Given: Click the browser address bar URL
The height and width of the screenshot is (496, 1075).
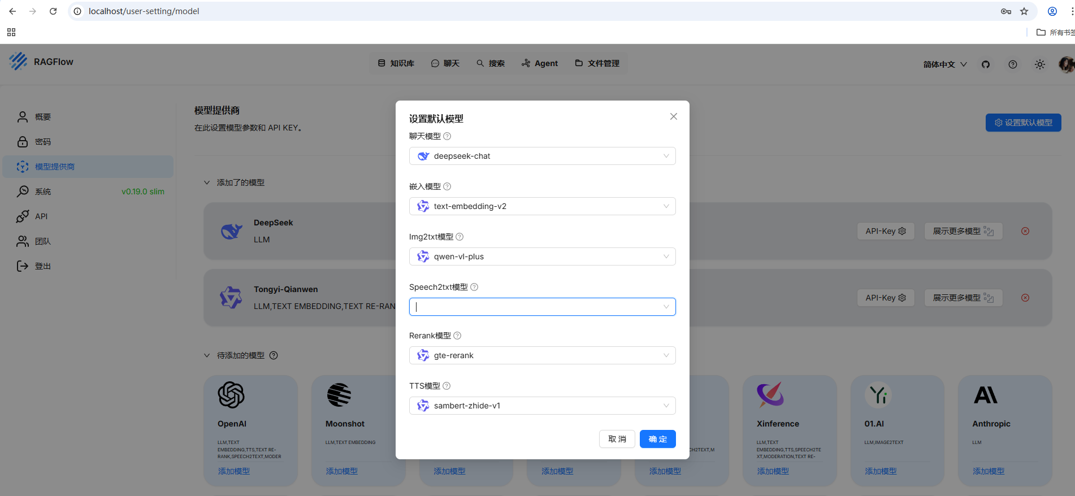Looking at the screenshot, I should click(144, 11).
